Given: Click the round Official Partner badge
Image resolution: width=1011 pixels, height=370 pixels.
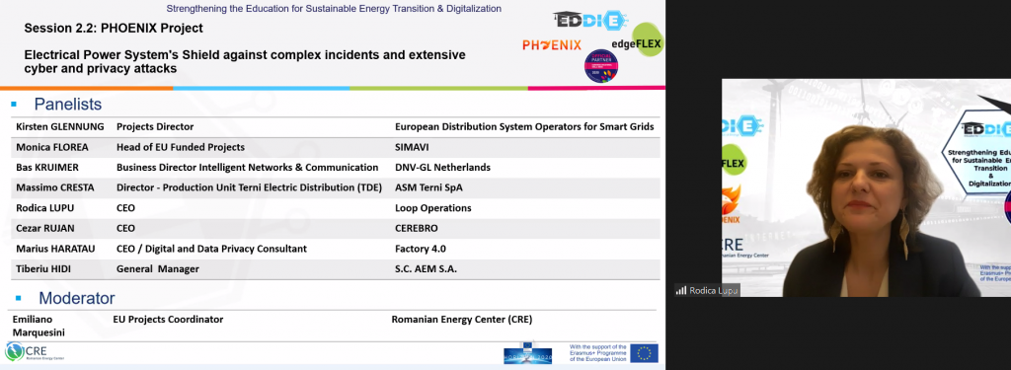Looking at the screenshot, I should pyautogui.click(x=601, y=66).
